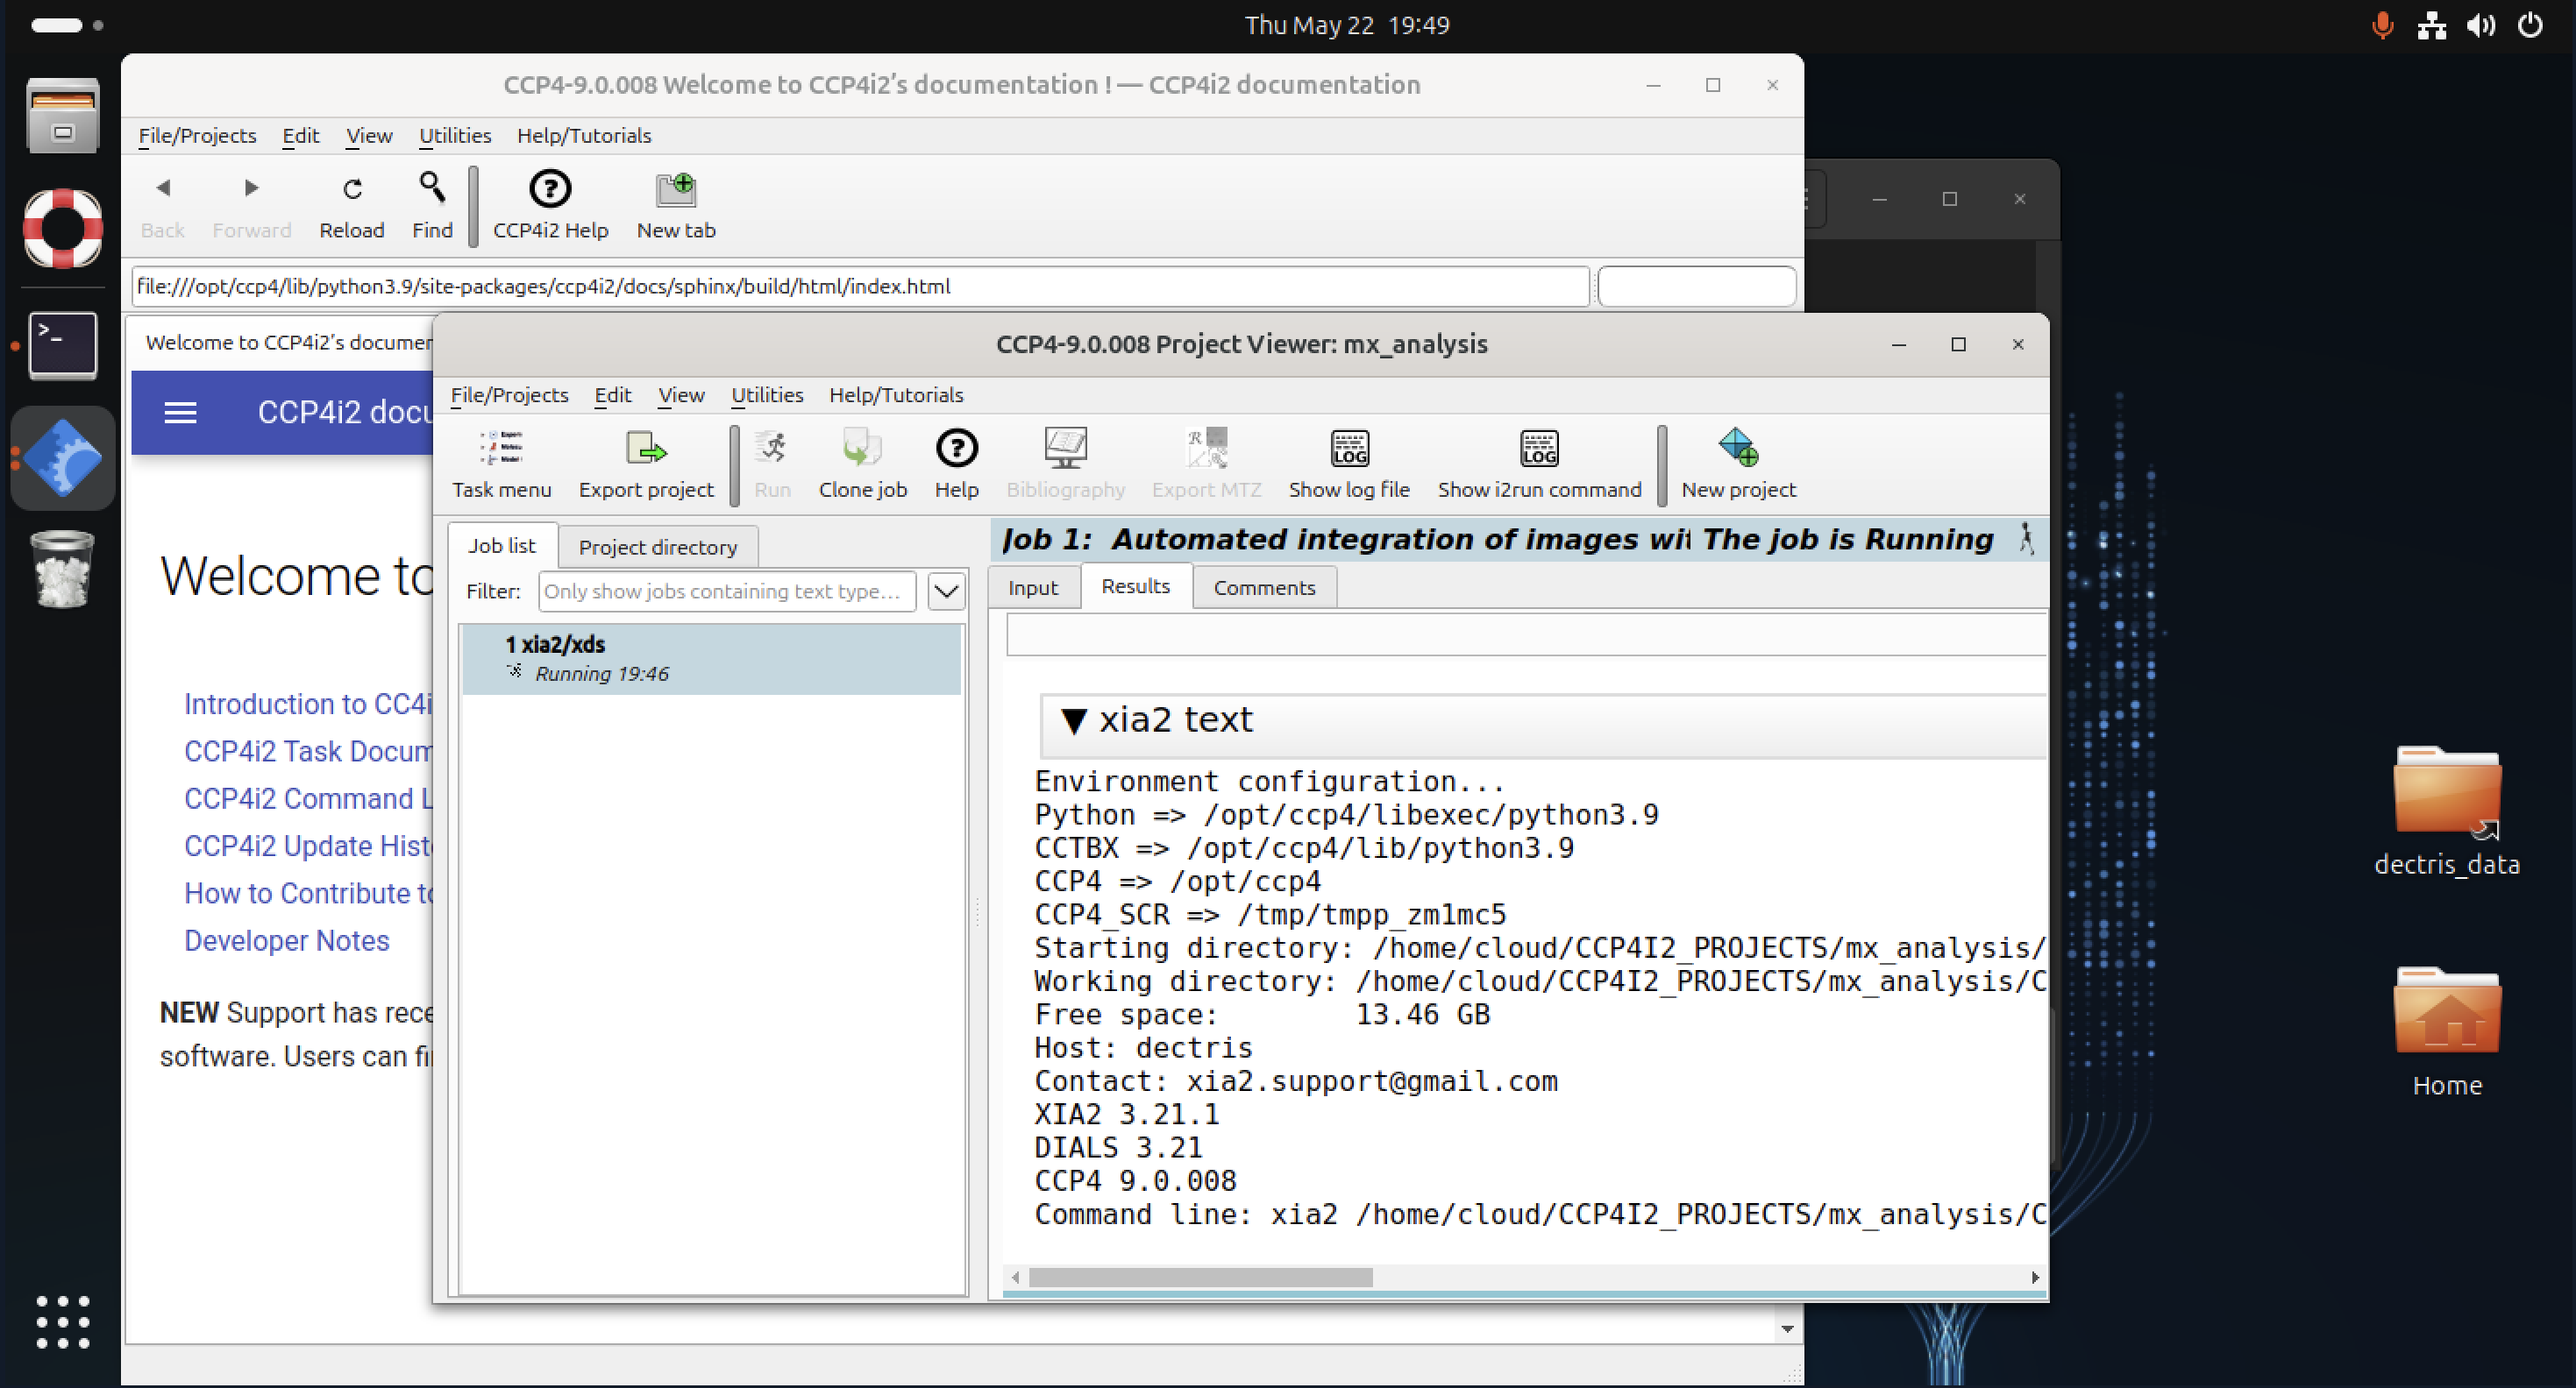Click scroll-right arrow in Results pane
Image resolution: width=2576 pixels, height=1388 pixels.
pos(2034,1277)
